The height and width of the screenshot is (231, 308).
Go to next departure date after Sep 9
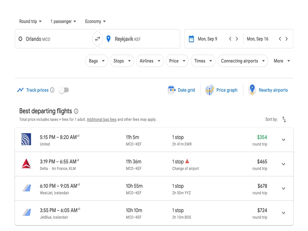click(237, 39)
